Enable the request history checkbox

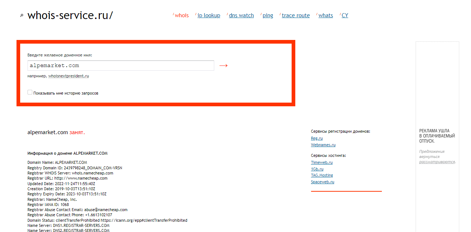(30, 92)
